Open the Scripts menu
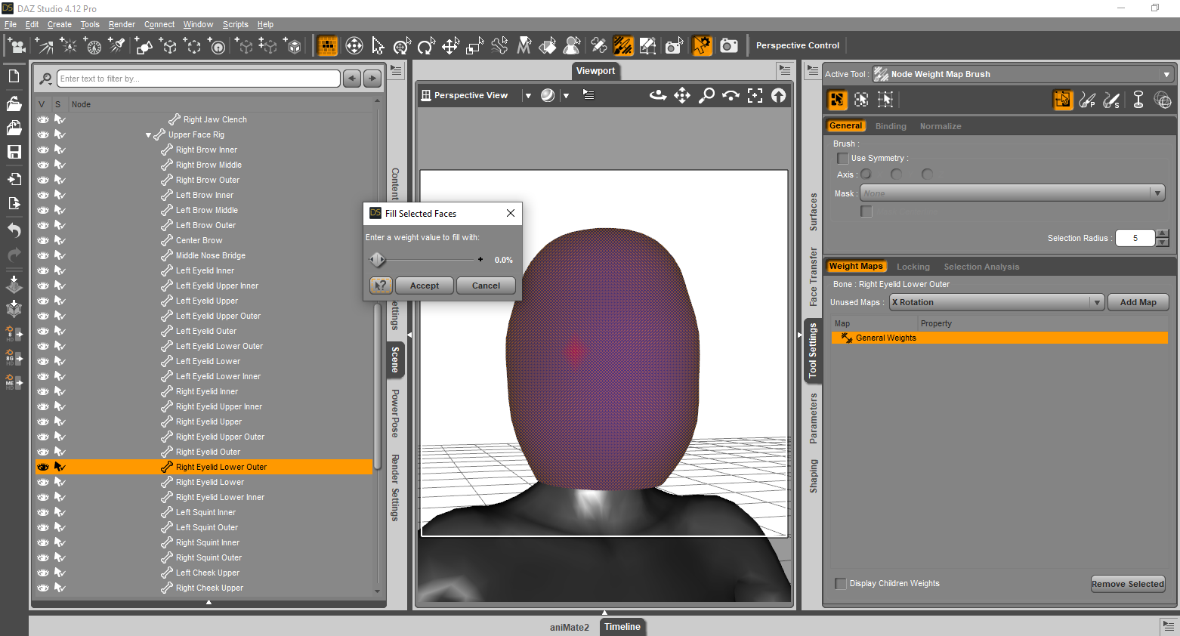The width and height of the screenshot is (1180, 636). click(x=235, y=24)
